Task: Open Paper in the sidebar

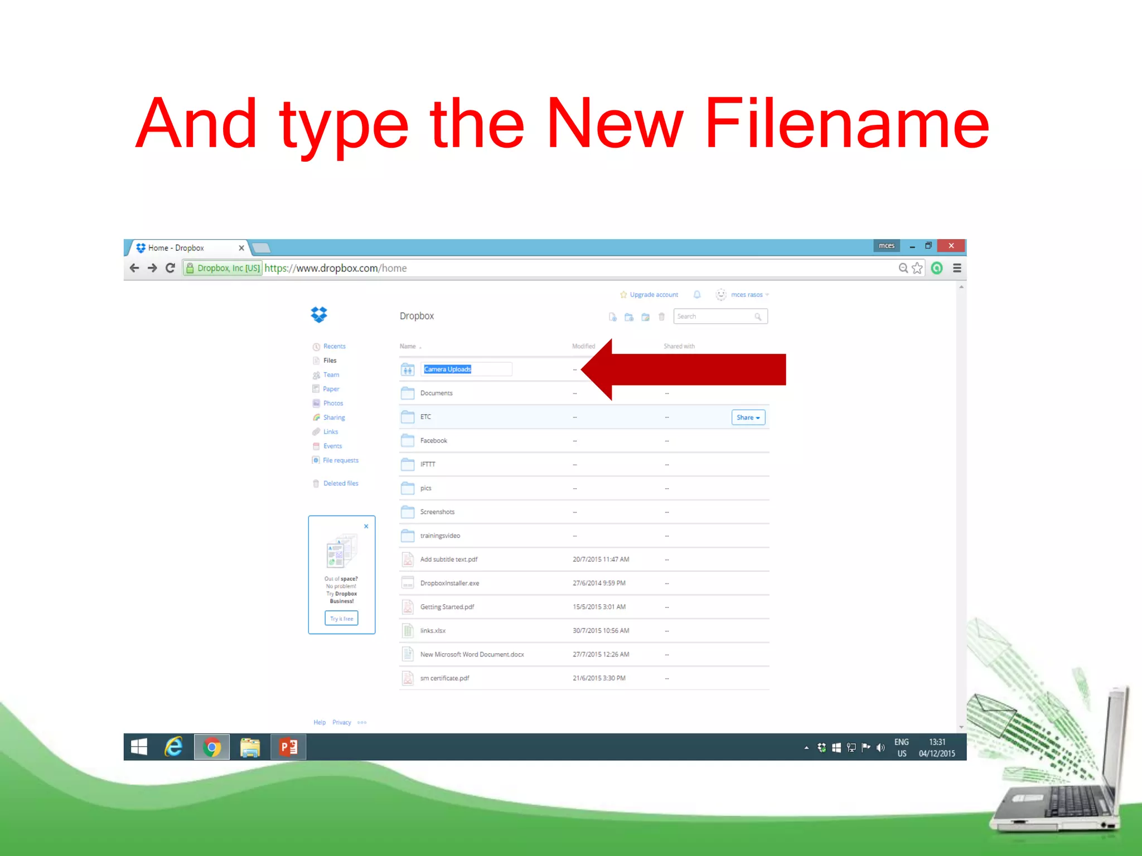Action: [x=331, y=389]
